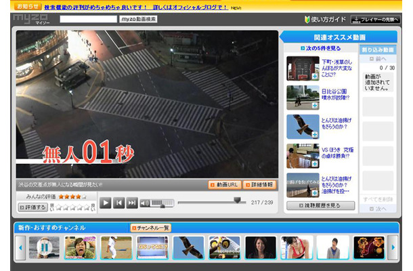Show next five with 次の5件を見る
413x271 pixels.
[320, 48]
